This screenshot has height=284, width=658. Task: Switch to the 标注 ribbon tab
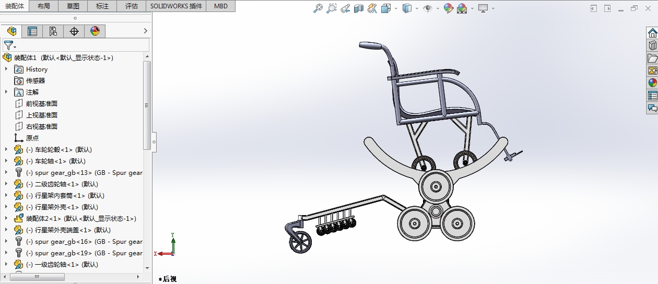point(102,6)
